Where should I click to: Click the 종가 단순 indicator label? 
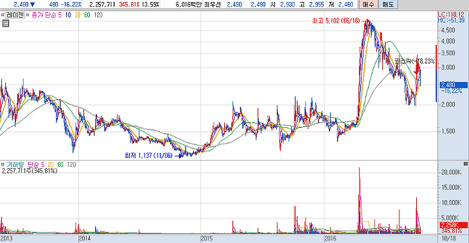pyautogui.click(x=44, y=15)
